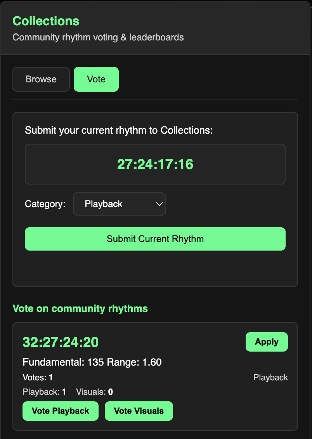Vote Playback for the community rhythm
Image resolution: width=312 pixels, height=439 pixels.
pos(60,411)
